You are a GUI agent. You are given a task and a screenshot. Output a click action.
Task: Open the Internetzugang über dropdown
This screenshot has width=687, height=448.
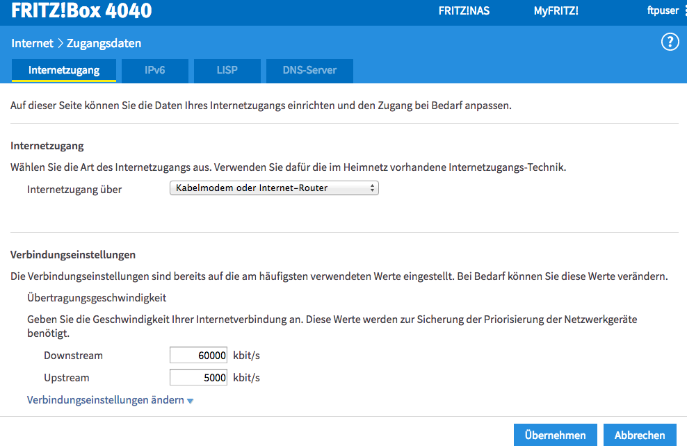(x=274, y=188)
